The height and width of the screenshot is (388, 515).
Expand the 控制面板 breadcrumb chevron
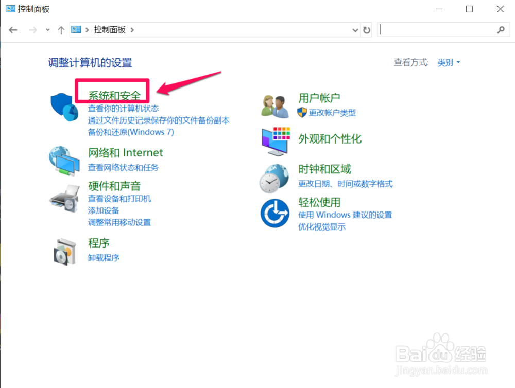point(131,30)
